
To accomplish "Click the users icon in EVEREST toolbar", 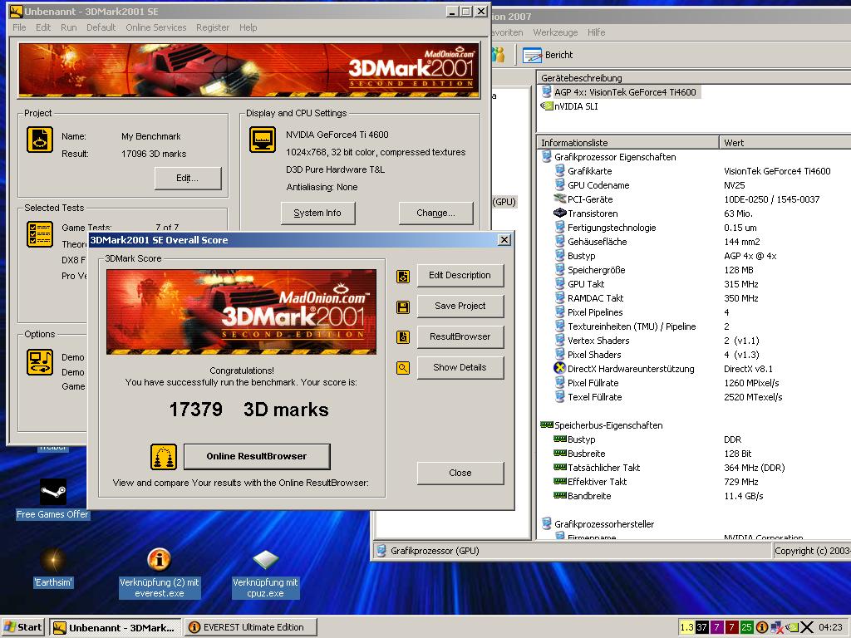I will 499,54.
